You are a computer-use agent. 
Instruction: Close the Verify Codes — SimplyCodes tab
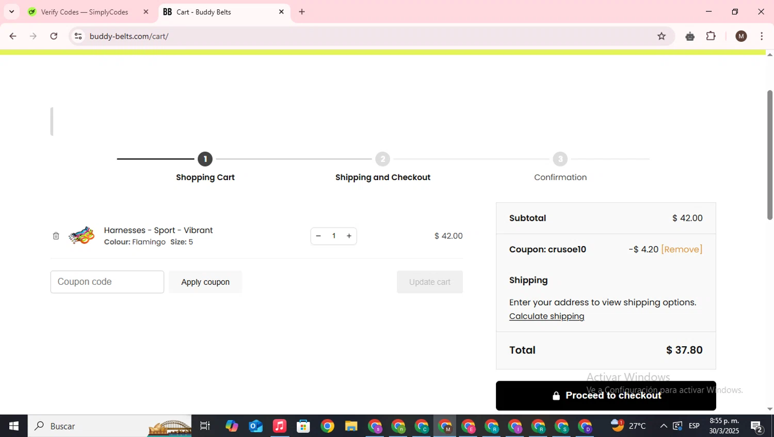coord(146,12)
